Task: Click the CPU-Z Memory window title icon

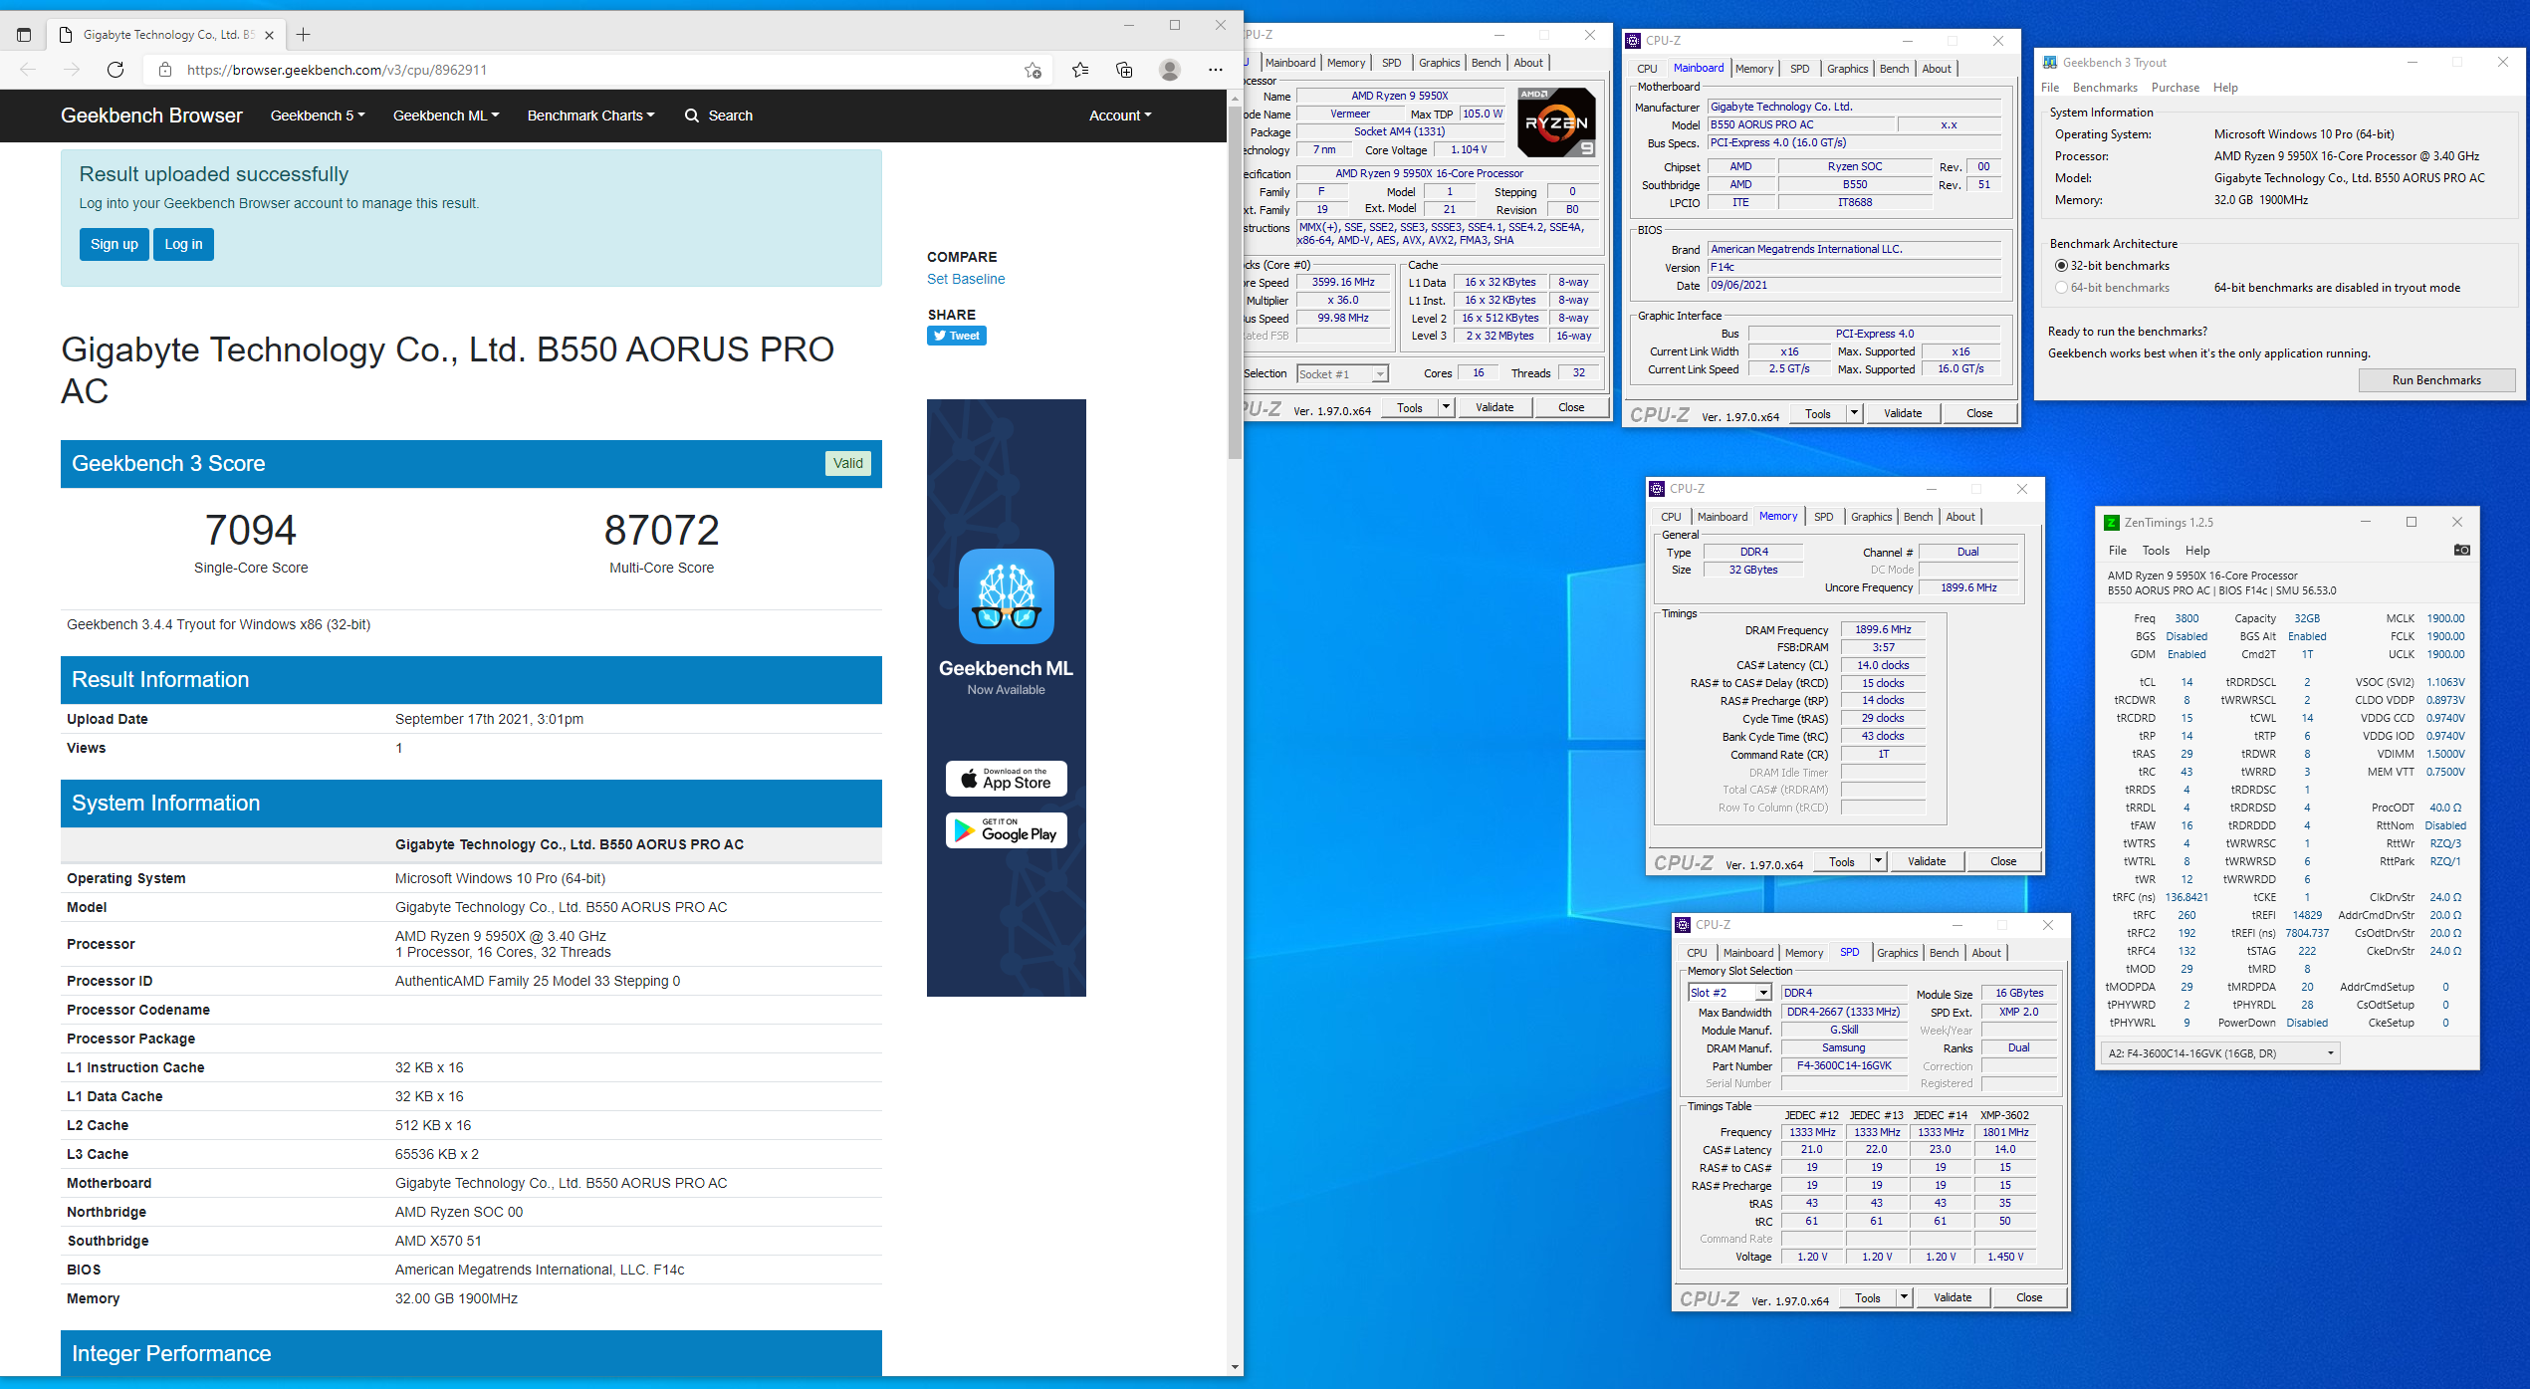Action: (x=1657, y=489)
